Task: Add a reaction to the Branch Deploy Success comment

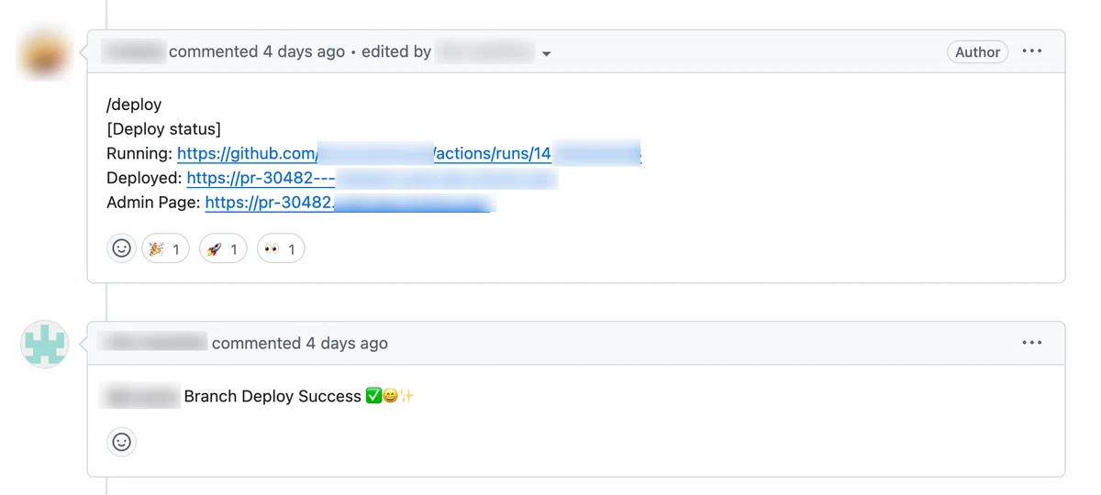Action: (x=121, y=442)
